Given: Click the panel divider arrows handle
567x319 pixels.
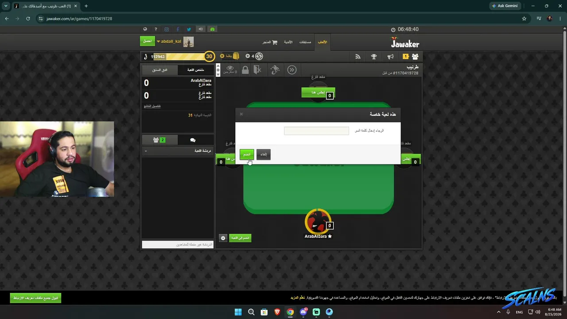Looking at the screenshot, I should pyautogui.click(x=218, y=70).
